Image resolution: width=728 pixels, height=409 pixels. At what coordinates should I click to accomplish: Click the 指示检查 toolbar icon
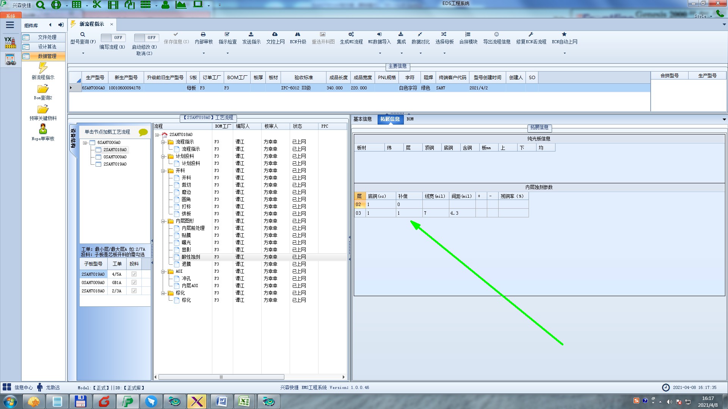coord(227,34)
